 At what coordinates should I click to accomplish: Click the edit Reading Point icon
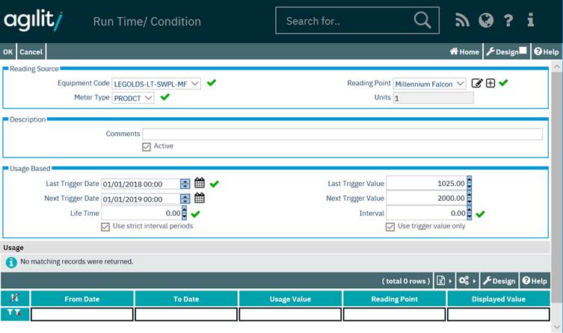(x=477, y=84)
